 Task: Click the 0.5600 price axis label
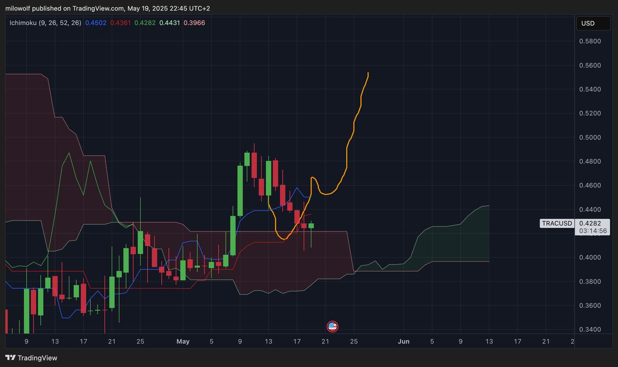tap(590, 65)
